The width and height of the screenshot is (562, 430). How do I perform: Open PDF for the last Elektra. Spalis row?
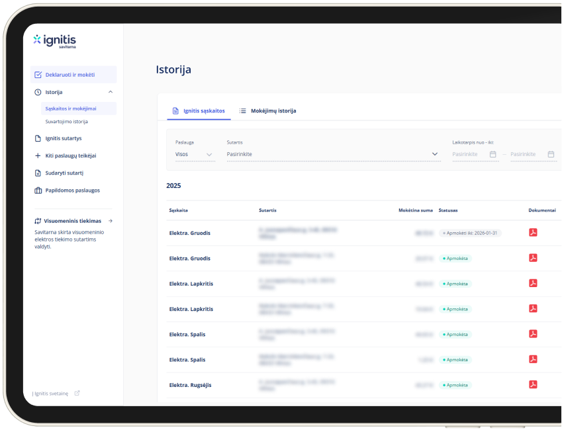[533, 359]
